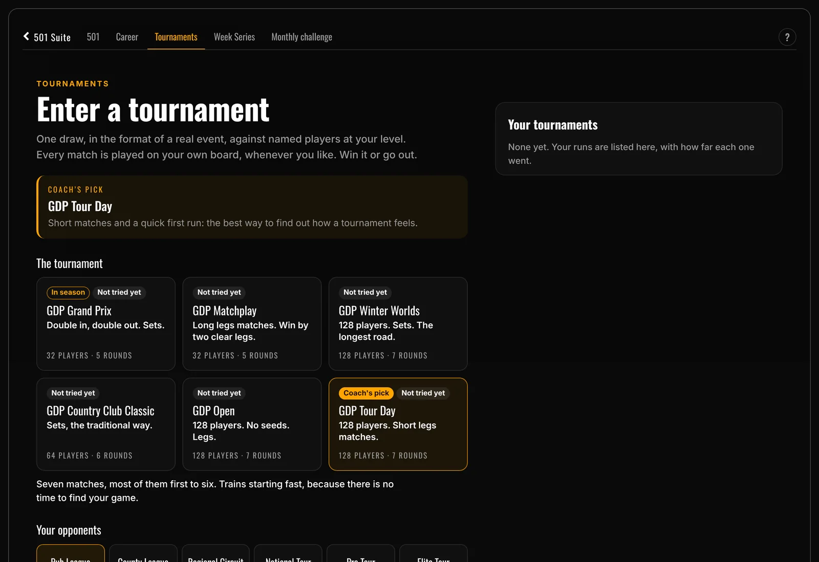This screenshot has width=819, height=562.
Task: Click the Coach's pick badge on Tour Day card
Action: click(x=366, y=393)
